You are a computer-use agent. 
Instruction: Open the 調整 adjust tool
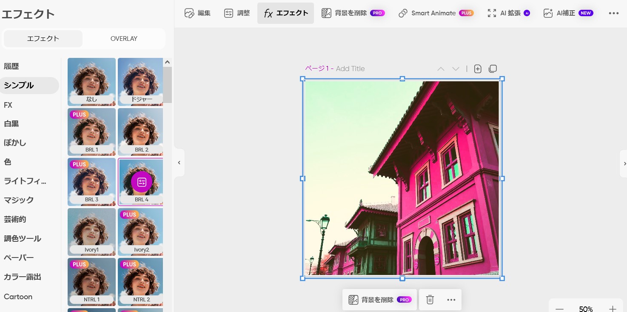[x=237, y=13]
